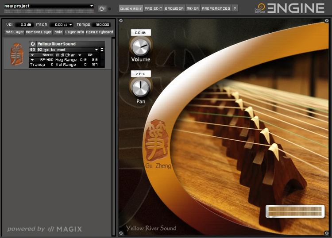Click the Pan knob
This screenshot has width=332, height=238.
pyautogui.click(x=140, y=87)
